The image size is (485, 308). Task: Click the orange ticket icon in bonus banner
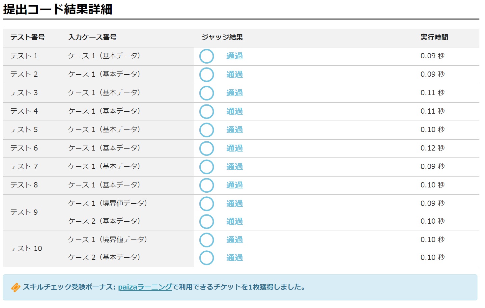point(15,287)
